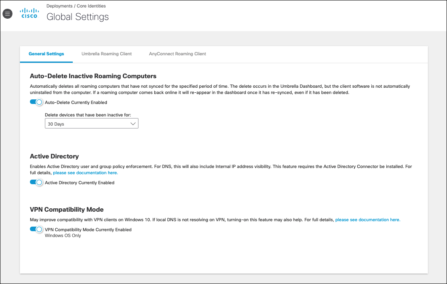Click Deployments / Core Identities breadcrumb

pyautogui.click(x=76, y=6)
